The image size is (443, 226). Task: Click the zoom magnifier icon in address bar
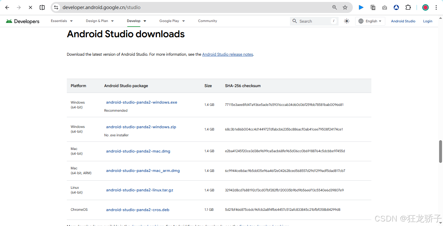point(335,7)
